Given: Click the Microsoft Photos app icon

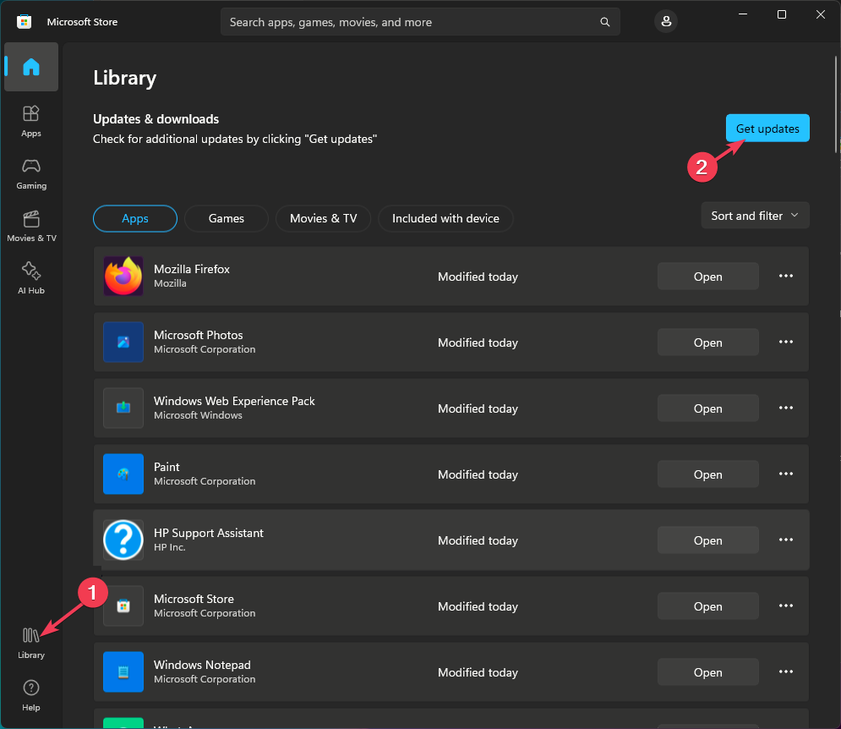Looking at the screenshot, I should 123,342.
